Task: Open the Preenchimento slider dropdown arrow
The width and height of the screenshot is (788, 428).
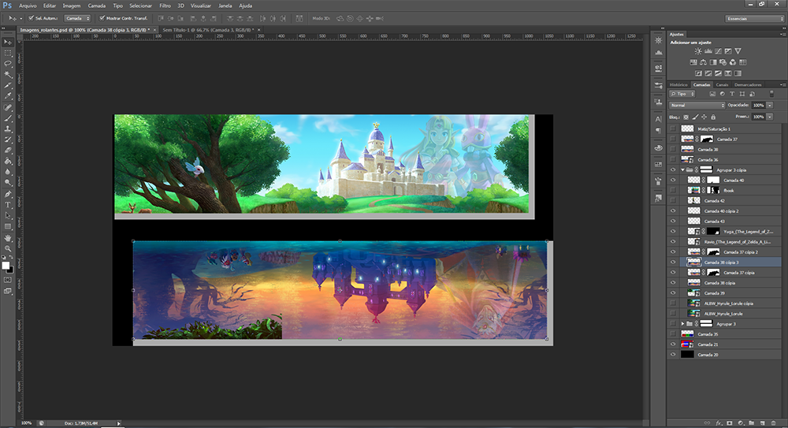Action: point(769,117)
